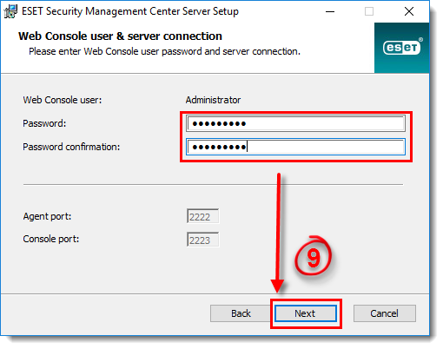Click the red circled number 9 marker

pyautogui.click(x=314, y=256)
